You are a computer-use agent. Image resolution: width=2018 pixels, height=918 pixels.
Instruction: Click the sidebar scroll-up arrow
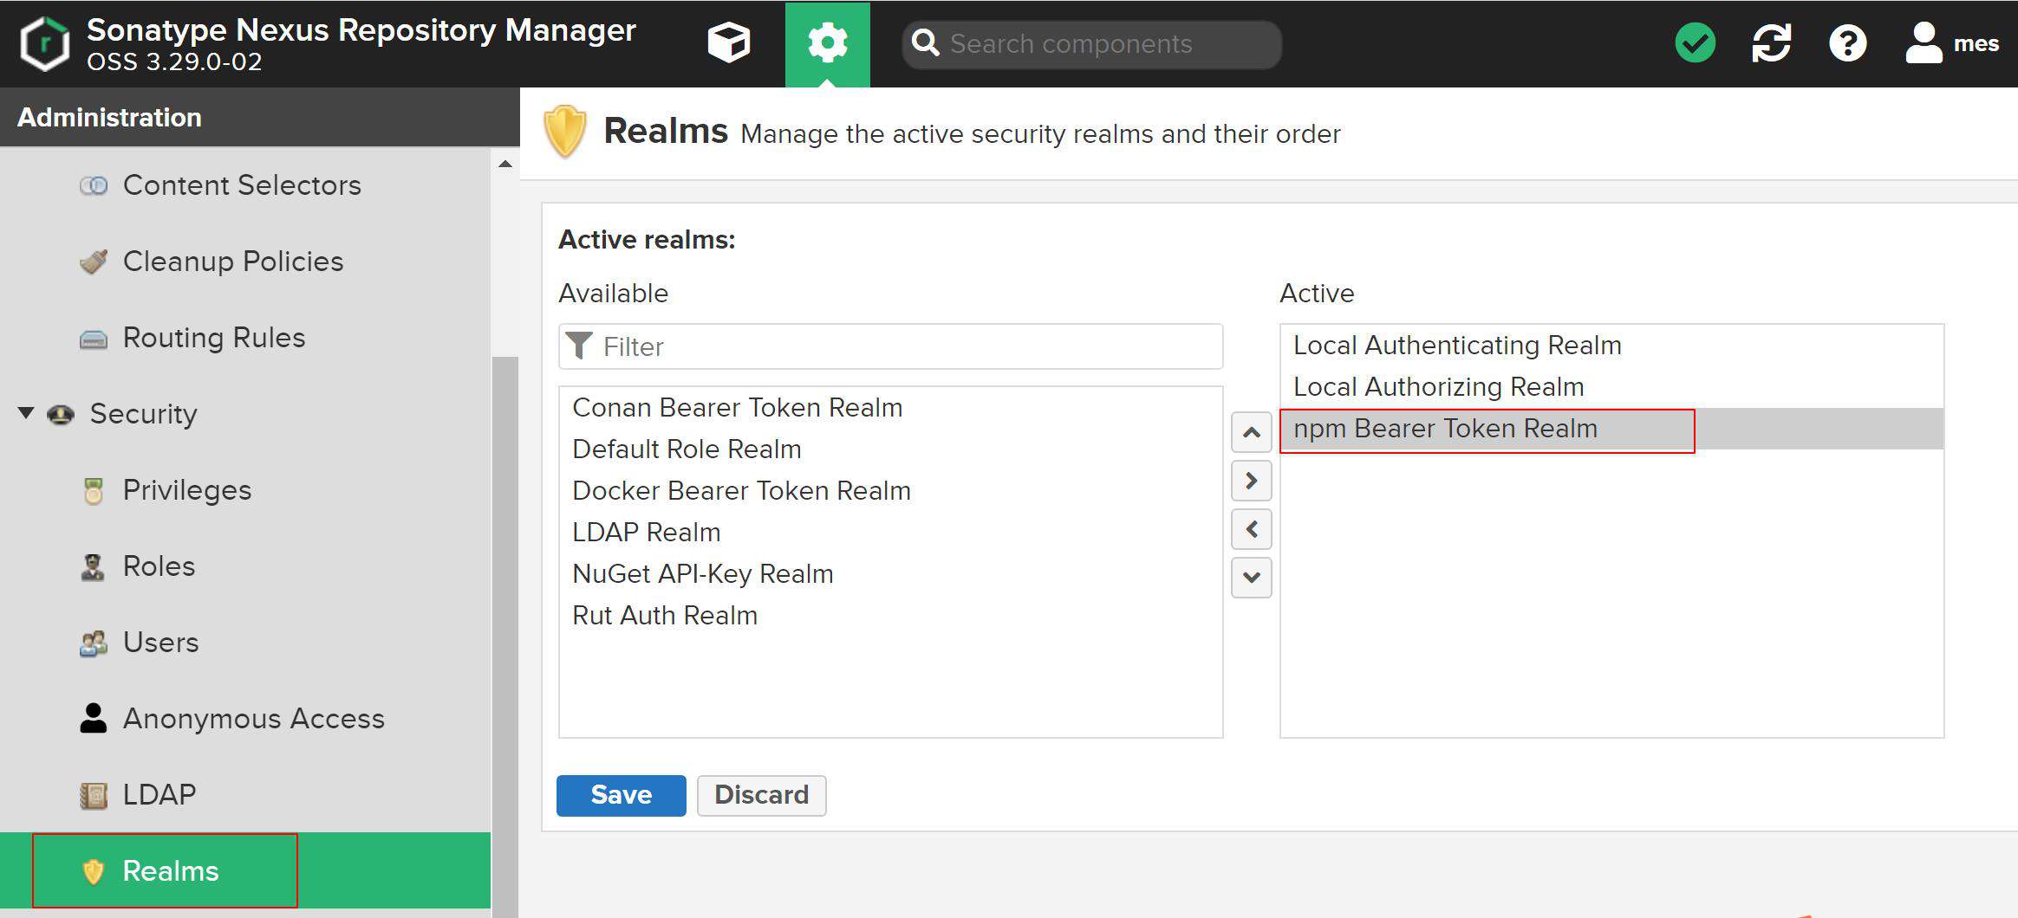tap(505, 164)
